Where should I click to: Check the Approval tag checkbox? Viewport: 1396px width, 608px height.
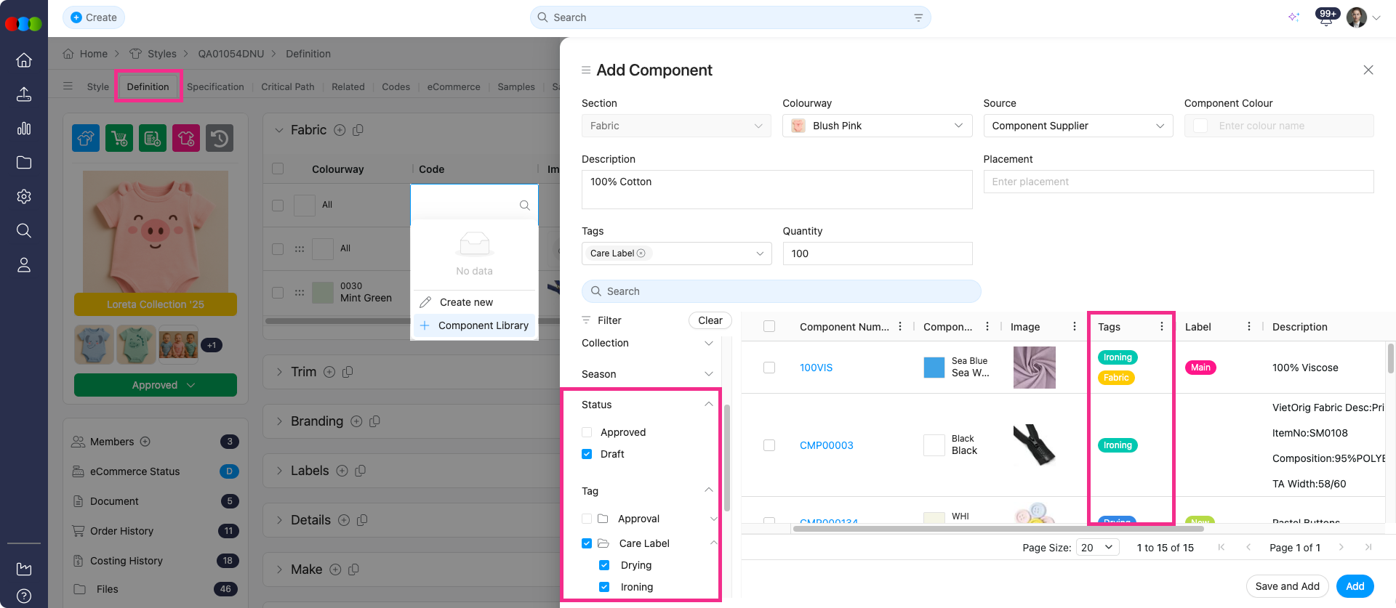pos(587,519)
